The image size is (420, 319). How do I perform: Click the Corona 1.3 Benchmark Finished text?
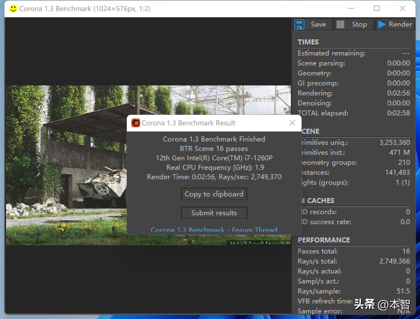[214, 139]
